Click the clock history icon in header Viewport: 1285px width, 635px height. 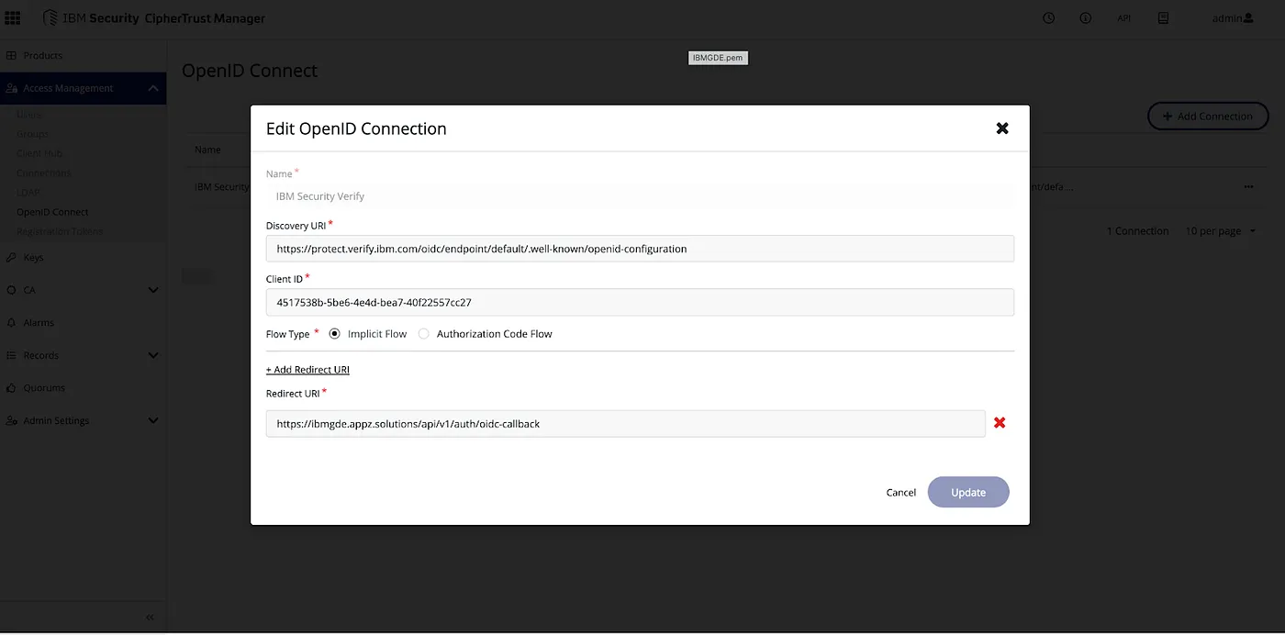pyautogui.click(x=1049, y=18)
